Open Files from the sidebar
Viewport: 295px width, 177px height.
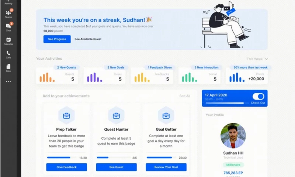point(8,68)
